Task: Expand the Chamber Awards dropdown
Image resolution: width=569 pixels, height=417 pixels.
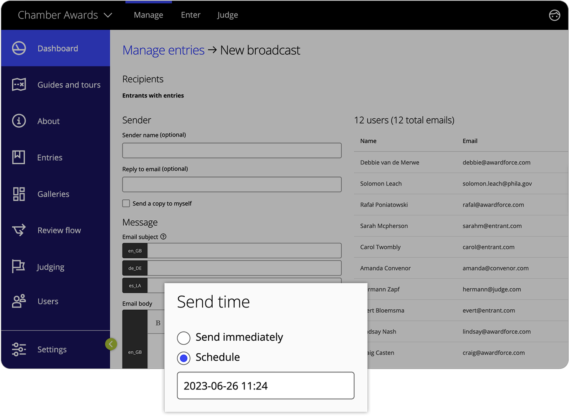Action: [108, 15]
